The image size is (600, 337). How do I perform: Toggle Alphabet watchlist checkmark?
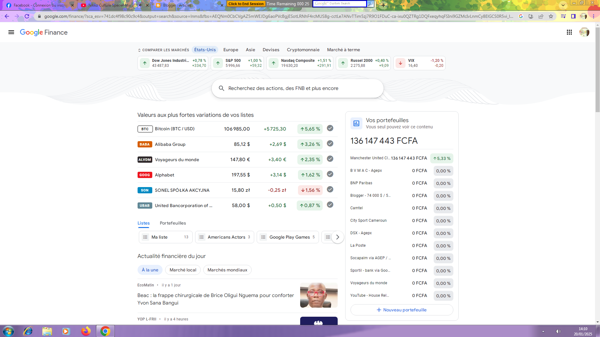330,174
